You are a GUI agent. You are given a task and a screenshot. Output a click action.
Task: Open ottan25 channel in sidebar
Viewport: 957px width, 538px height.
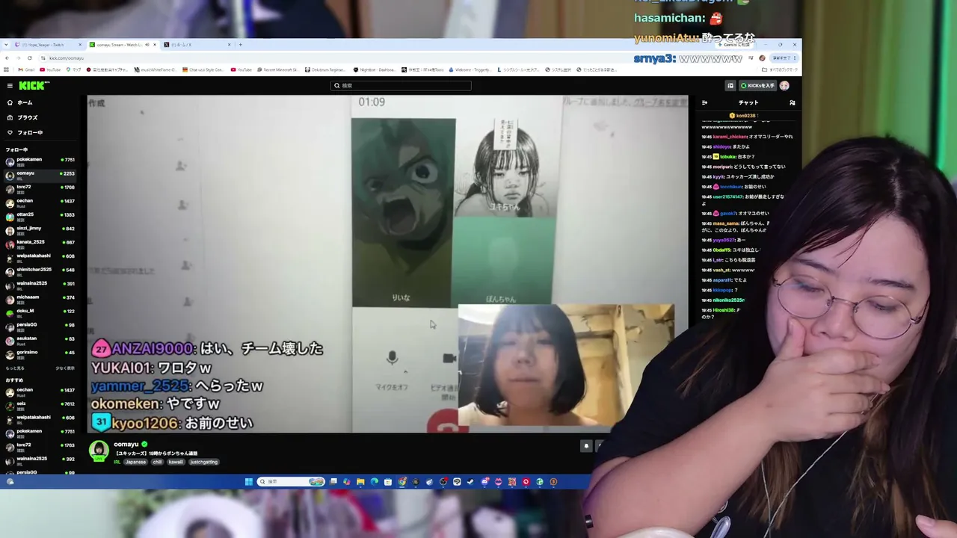40,216
